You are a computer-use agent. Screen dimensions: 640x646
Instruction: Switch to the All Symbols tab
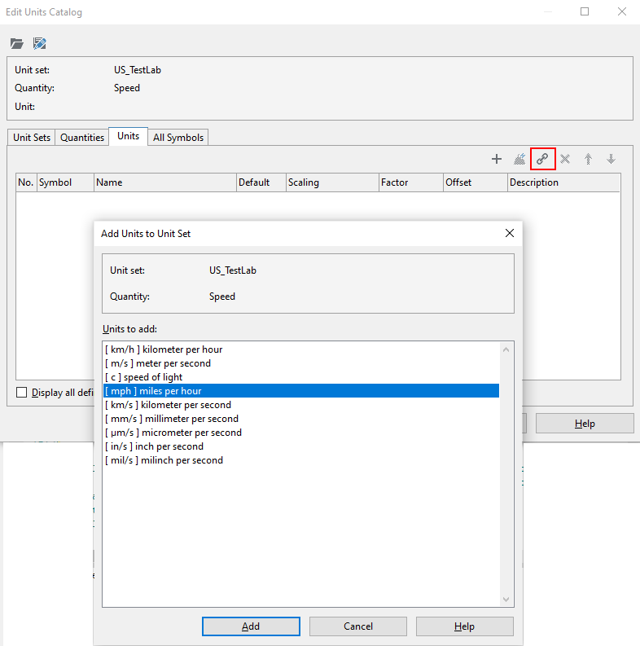pos(178,138)
